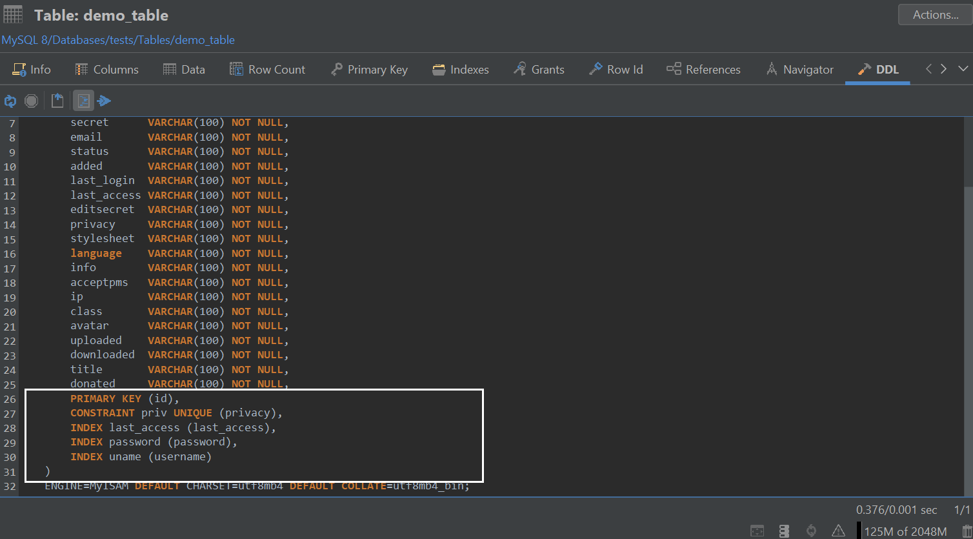973x539 pixels.
Task: Switch to the Columns tab
Action: (x=107, y=69)
